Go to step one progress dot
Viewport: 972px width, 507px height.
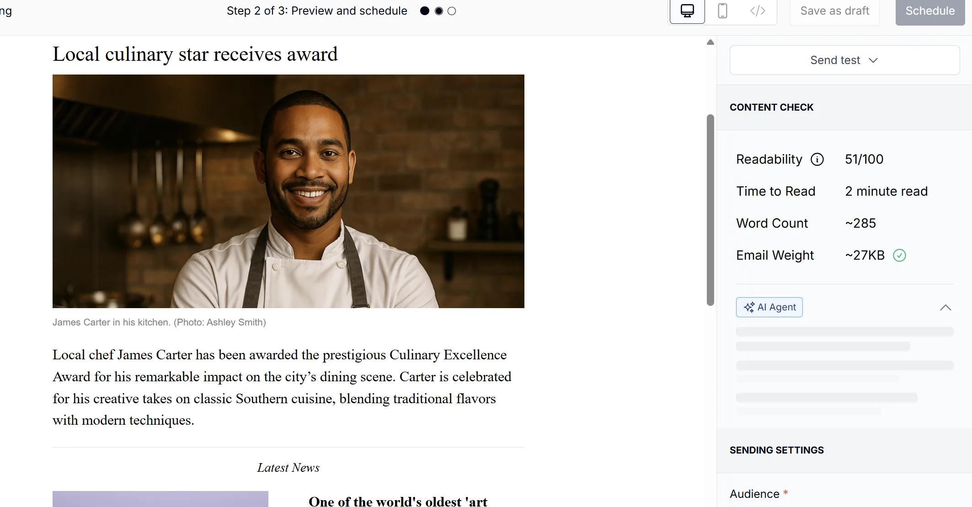point(425,11)
